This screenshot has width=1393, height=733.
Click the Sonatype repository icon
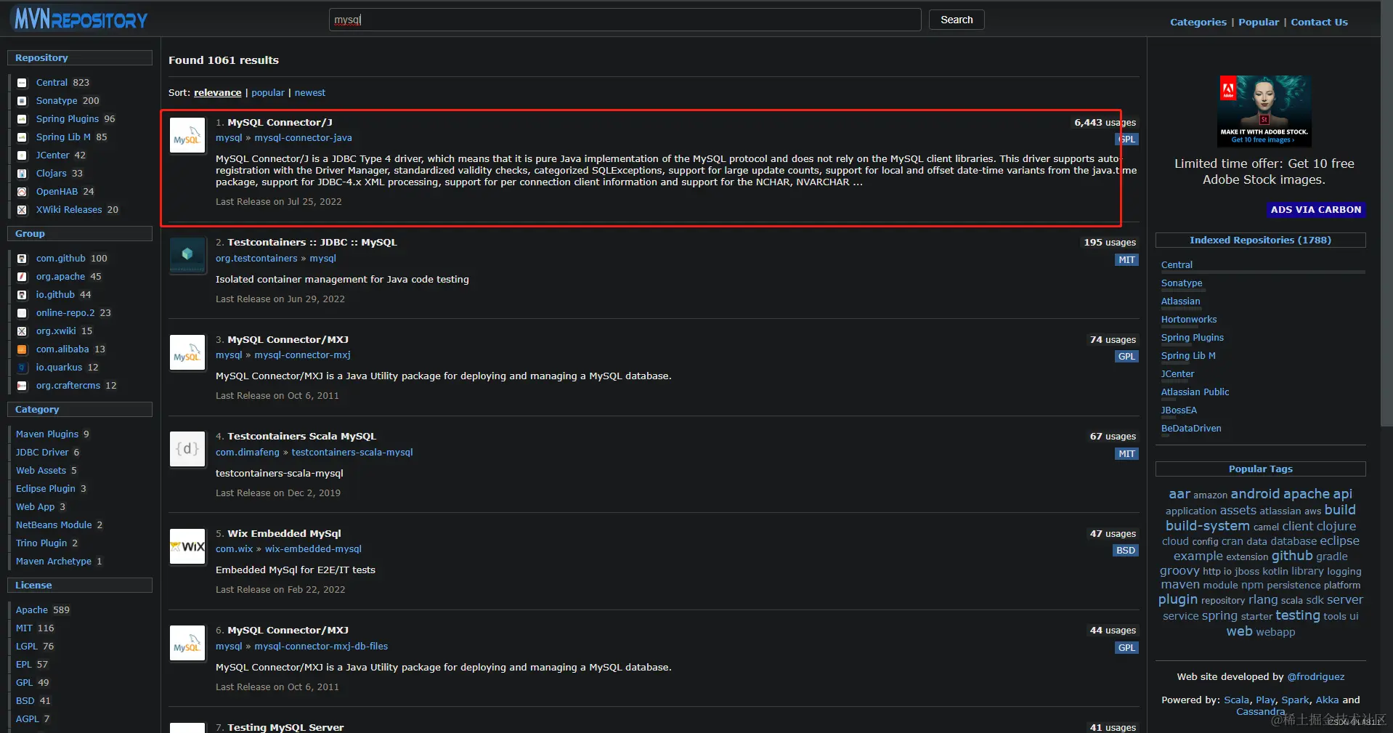(x=22, y=101)
